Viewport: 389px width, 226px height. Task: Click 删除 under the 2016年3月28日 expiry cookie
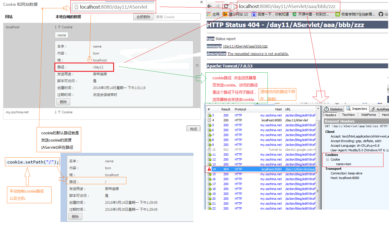click(x=75, y=216)
